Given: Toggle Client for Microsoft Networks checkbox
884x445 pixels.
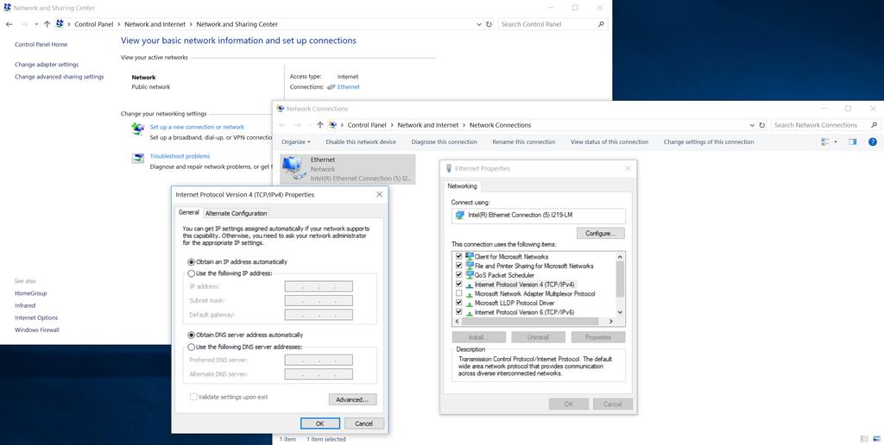Looking at the screenshot, I should tap(459, 256).
